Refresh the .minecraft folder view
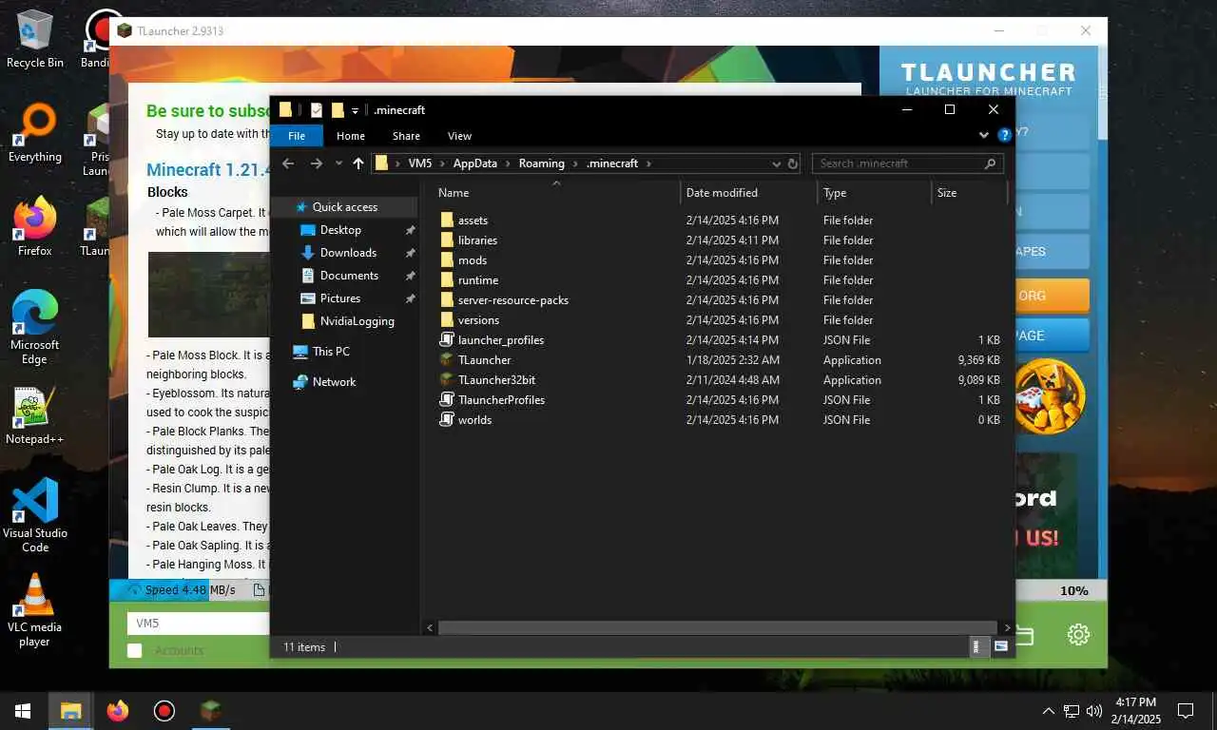Viewport: 1217px width, 730px height. click(793, 163)
